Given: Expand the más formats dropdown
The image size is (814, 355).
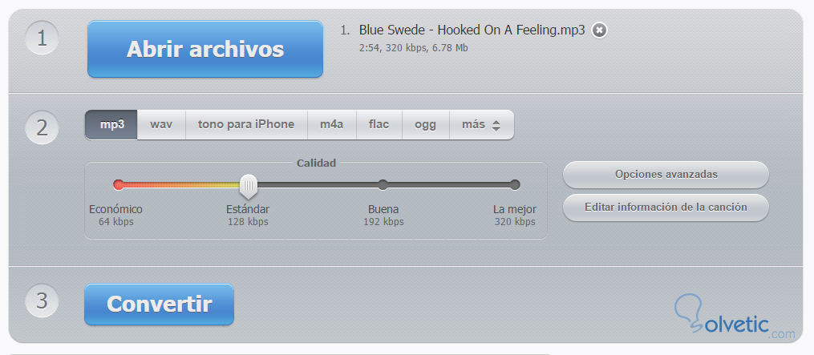Looking at the screenshot, I should [481, 124].
